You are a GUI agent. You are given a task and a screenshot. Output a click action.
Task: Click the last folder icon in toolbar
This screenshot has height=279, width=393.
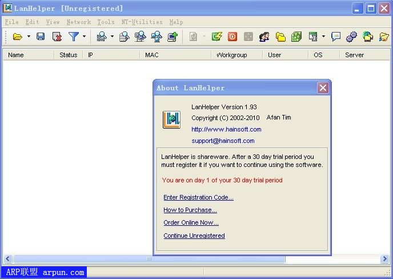(x=384, y=37)
